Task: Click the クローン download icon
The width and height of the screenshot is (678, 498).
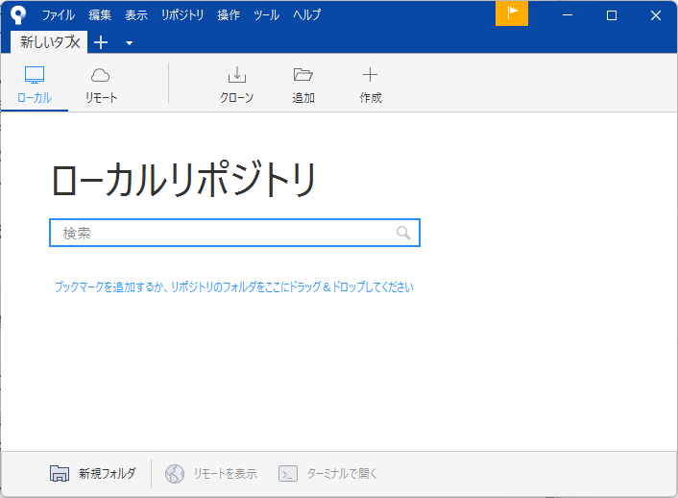Action: point(236,76)
